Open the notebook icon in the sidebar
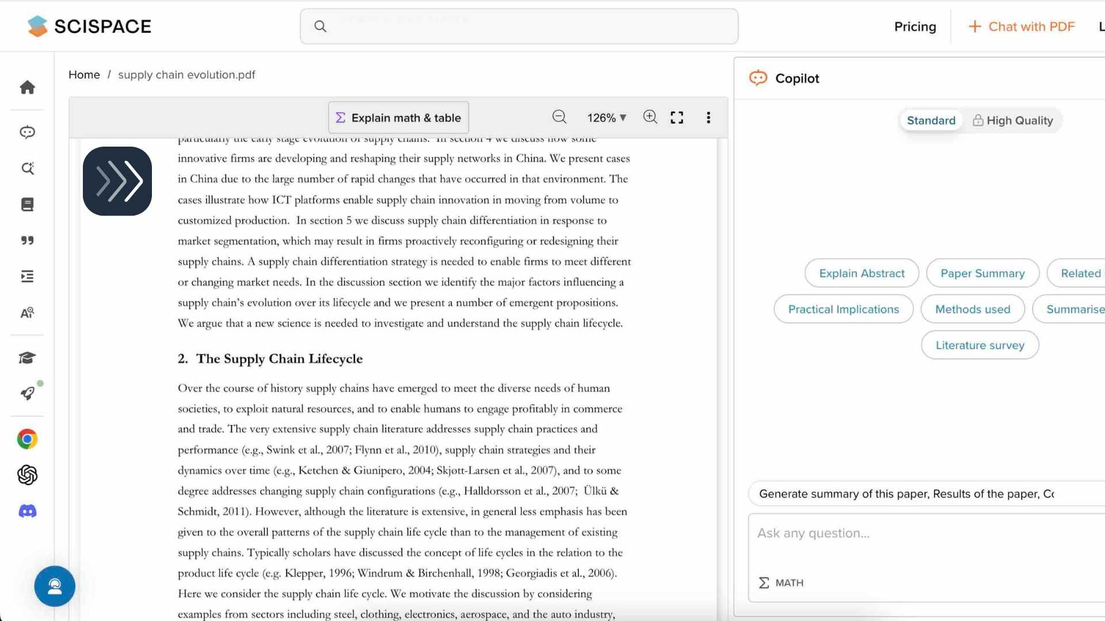This screenshot has height=621, width=1105. click(x=27, y=204)
